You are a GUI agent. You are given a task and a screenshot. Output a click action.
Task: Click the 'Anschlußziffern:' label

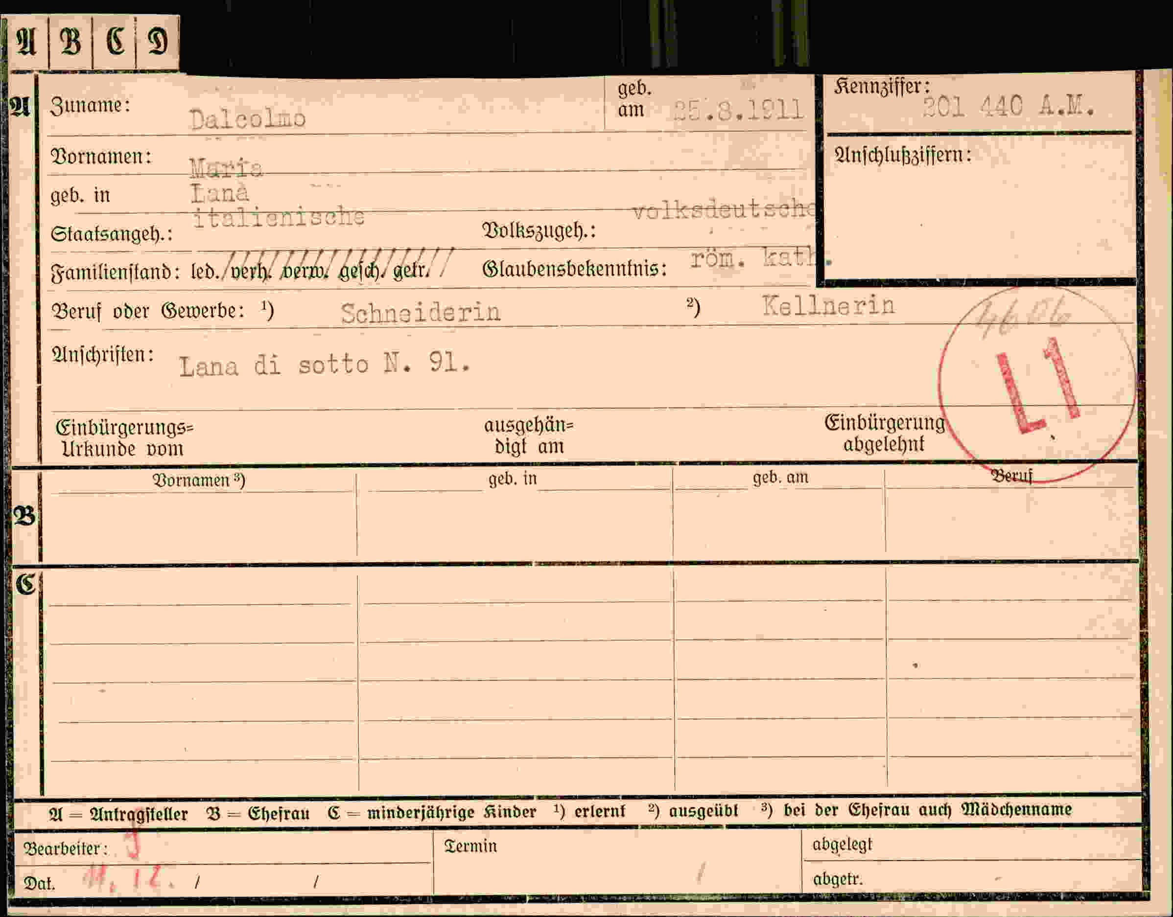click(903, 155)
